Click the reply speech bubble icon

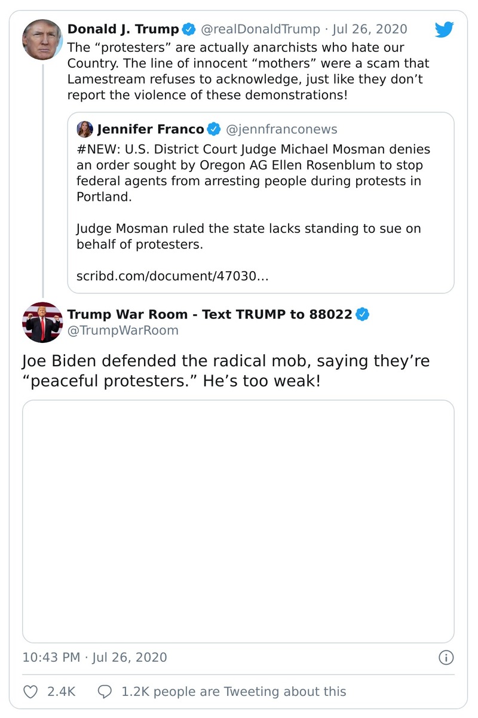click(x=105, y=692)
